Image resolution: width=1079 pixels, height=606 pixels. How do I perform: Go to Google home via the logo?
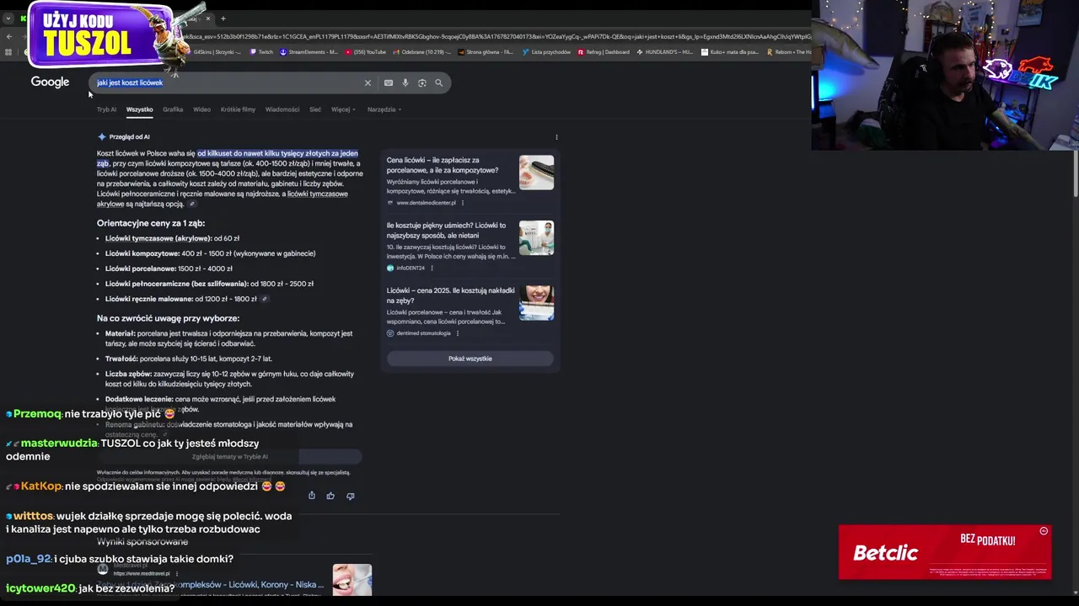tap(50, 82)
